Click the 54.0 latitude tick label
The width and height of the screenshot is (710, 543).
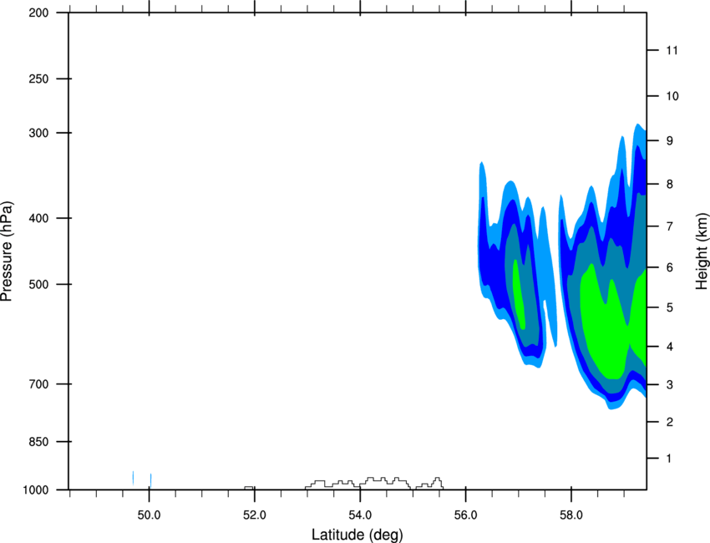[360, 515]
